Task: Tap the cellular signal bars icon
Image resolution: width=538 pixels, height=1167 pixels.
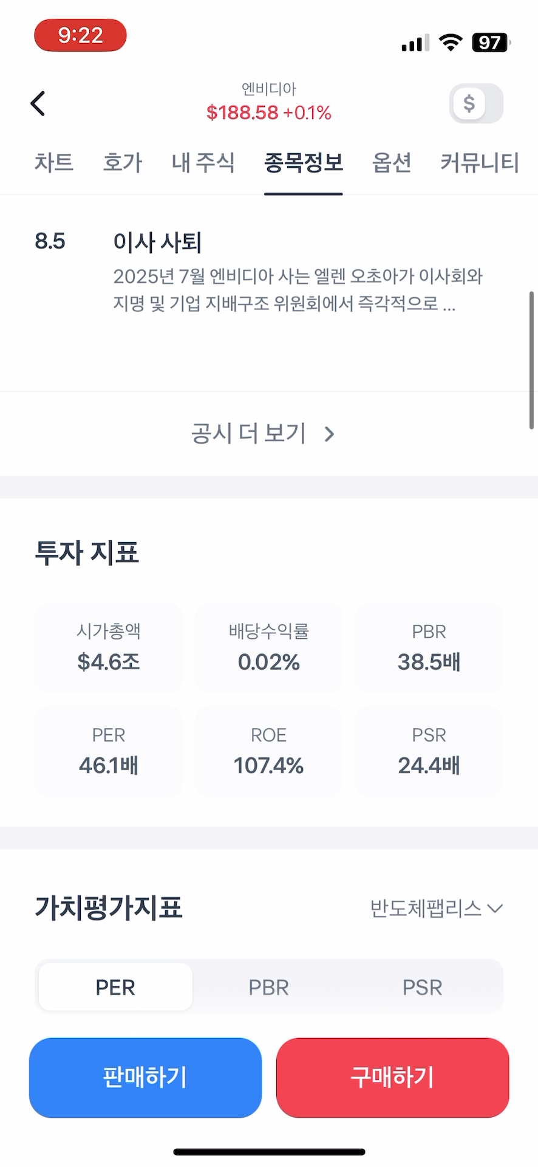Action: 415,43
